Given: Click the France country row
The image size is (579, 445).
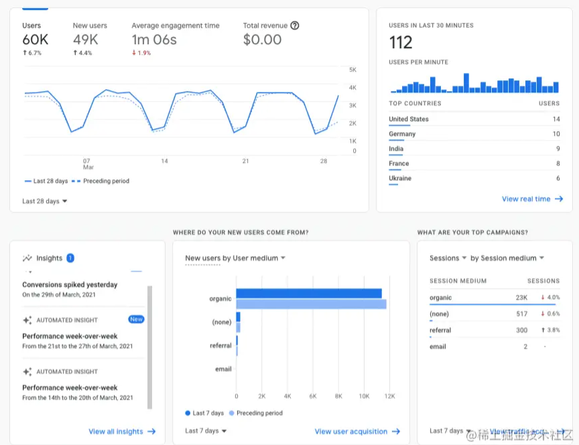Looking at the screenshot, I should 474,164.
